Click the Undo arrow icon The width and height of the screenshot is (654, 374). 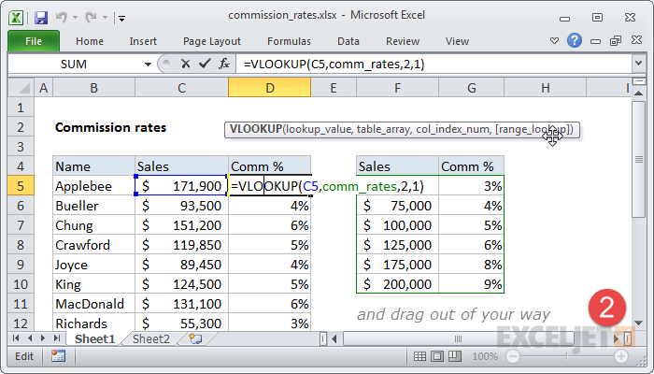pos(62,17)
